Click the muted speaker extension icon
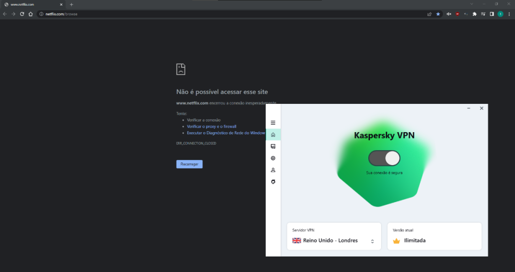This screenshot has width=515, height=272. tap(449, 14)
